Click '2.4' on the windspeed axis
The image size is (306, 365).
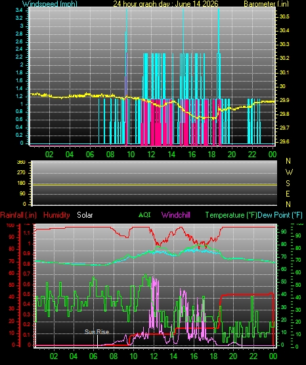[x=19, y=49]
